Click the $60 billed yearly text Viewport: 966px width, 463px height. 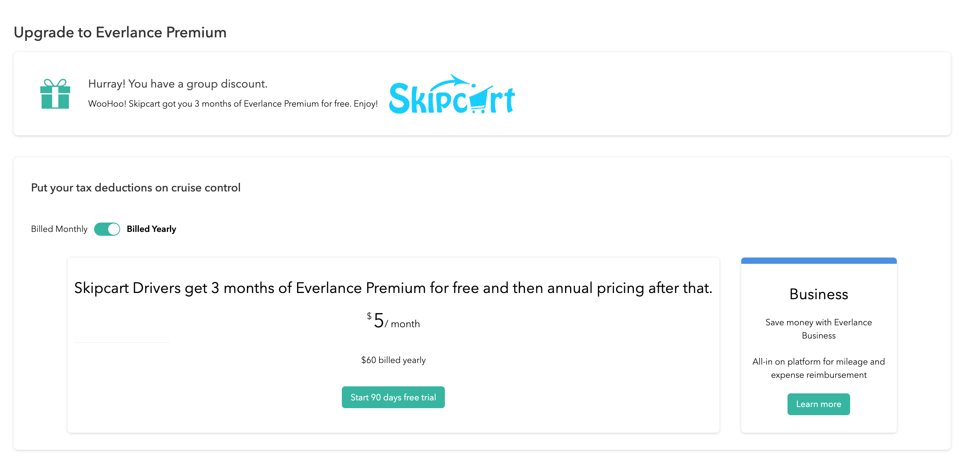click(393, 360)
